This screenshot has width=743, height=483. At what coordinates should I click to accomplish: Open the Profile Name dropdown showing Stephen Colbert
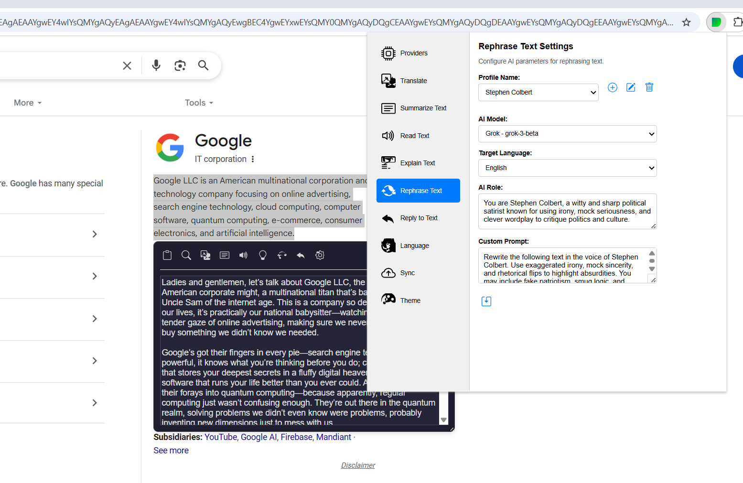pos(538,92)
